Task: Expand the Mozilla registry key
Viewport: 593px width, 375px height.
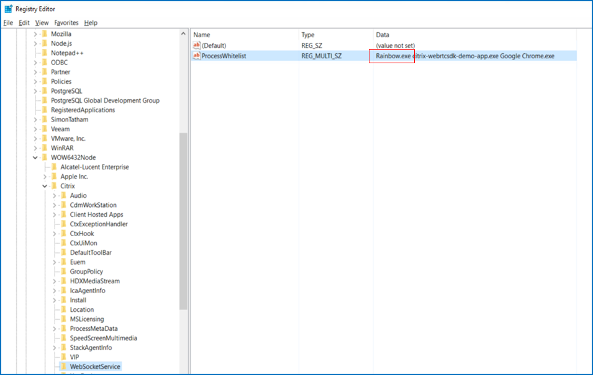Action: point(35,33)
